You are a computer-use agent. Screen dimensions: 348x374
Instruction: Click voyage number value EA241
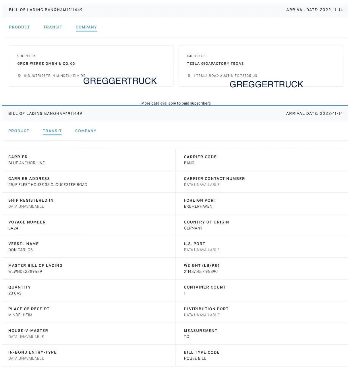[x=14, y=228]
